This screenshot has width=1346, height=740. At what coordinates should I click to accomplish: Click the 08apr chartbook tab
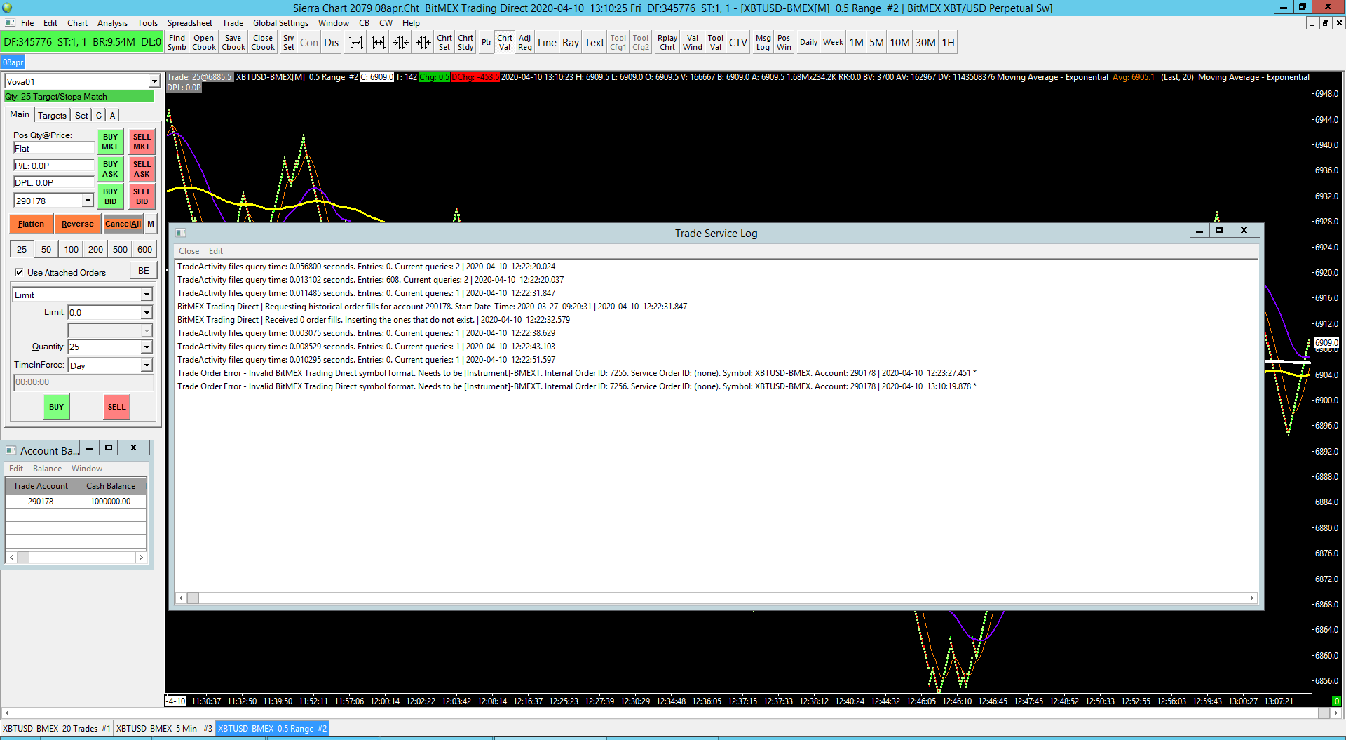tap(13, 62)
